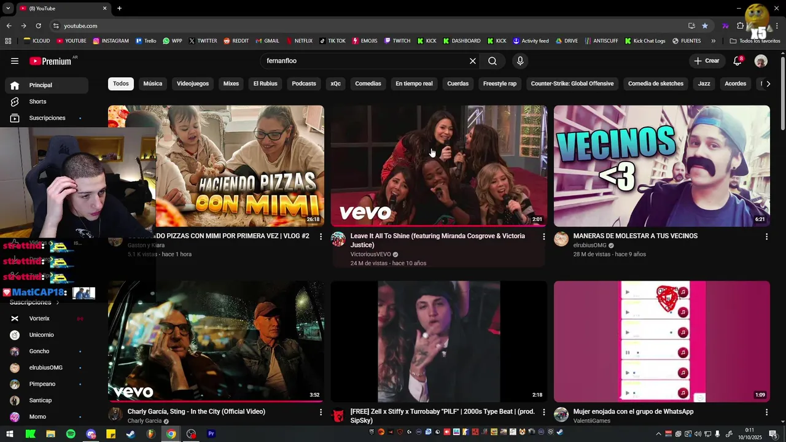The image size is (786, 442).
Task: Open the Todos los favoritos folder
Action: 755,41
